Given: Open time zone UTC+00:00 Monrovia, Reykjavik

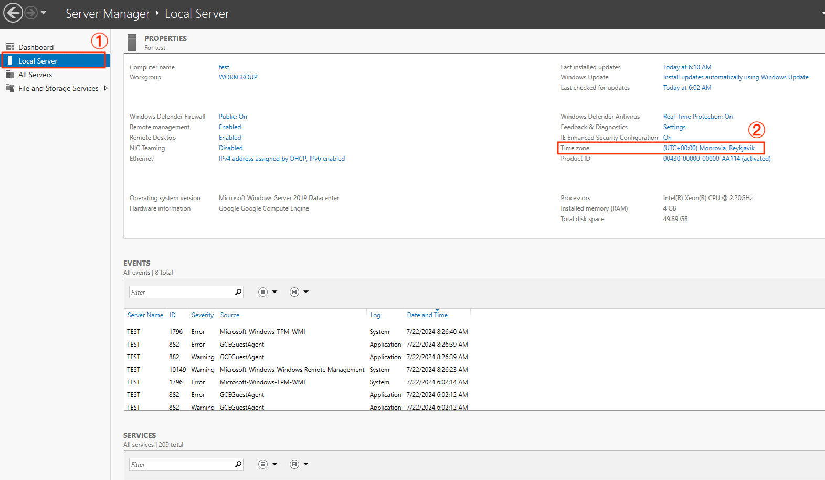Looking at the screenshot, I should pyautogui.click(x=708, y=148).
